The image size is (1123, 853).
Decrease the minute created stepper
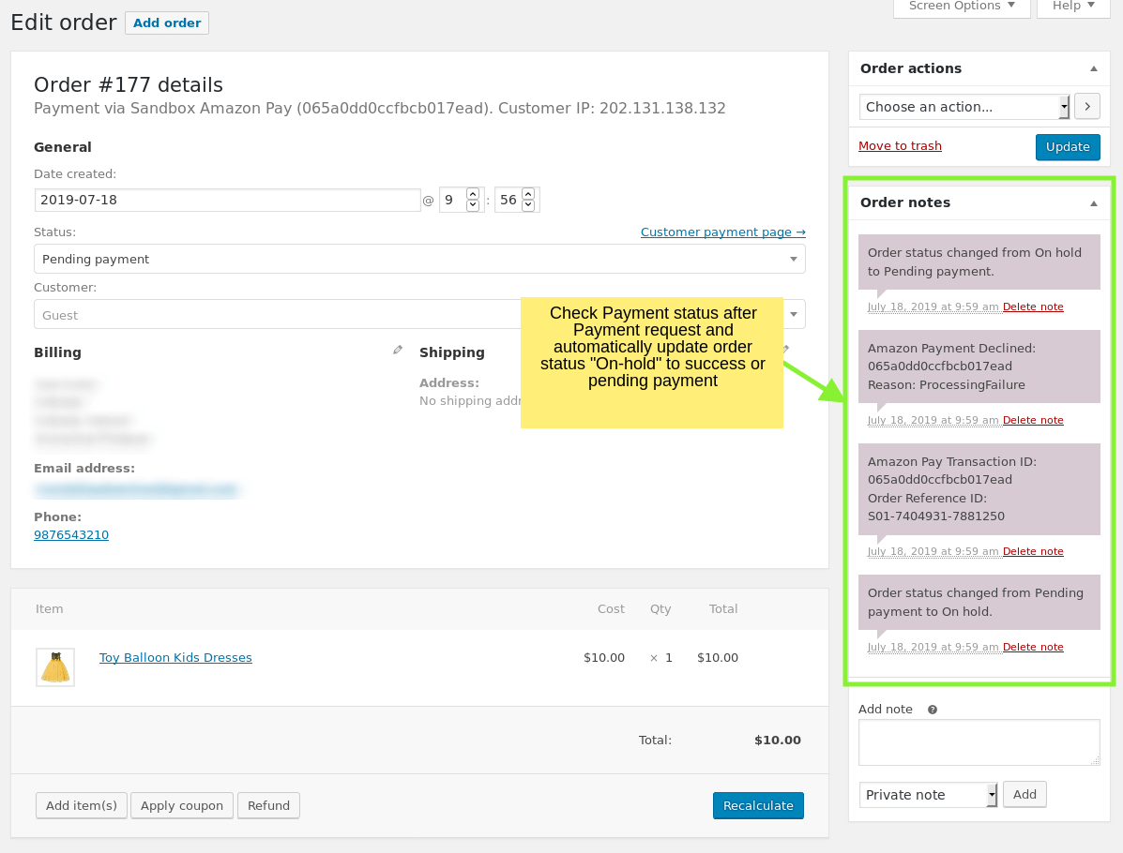click(x=528, y=205)
